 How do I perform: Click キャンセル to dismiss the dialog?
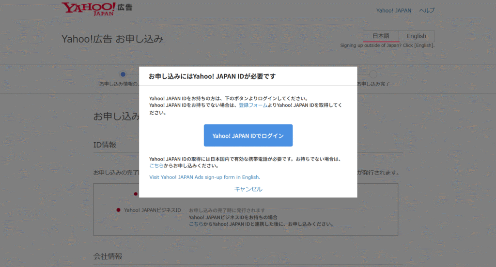pyautogui.click(x=248, y=189)
